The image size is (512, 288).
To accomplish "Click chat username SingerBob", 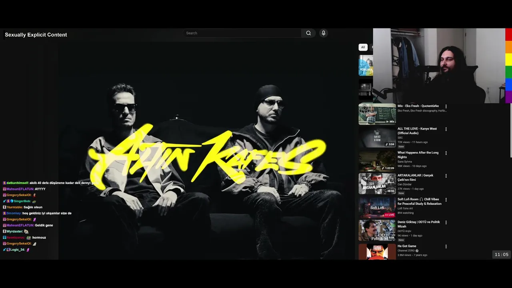I will 22,201.
